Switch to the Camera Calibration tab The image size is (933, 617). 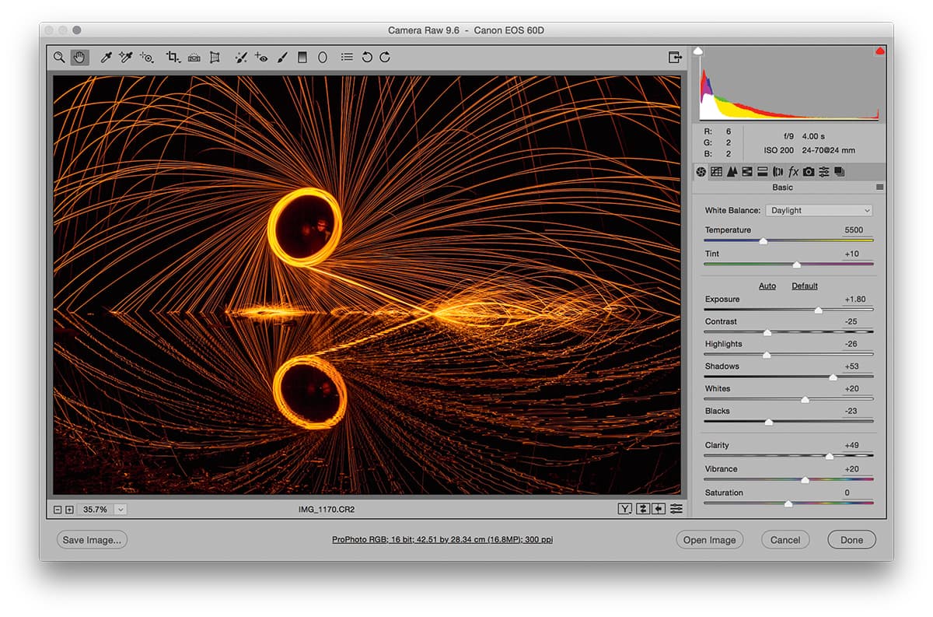click(x=809, y=171)
